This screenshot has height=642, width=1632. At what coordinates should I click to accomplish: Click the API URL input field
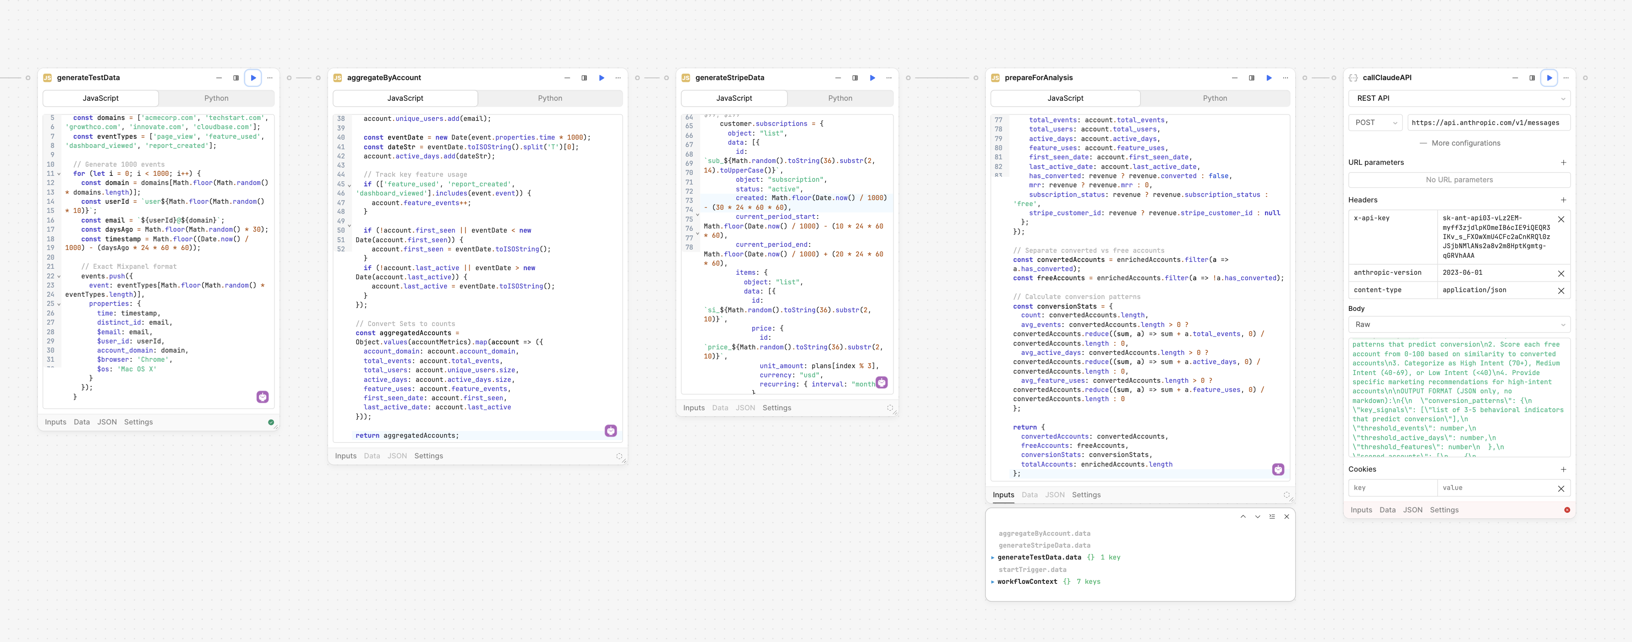pos(1488,123)
